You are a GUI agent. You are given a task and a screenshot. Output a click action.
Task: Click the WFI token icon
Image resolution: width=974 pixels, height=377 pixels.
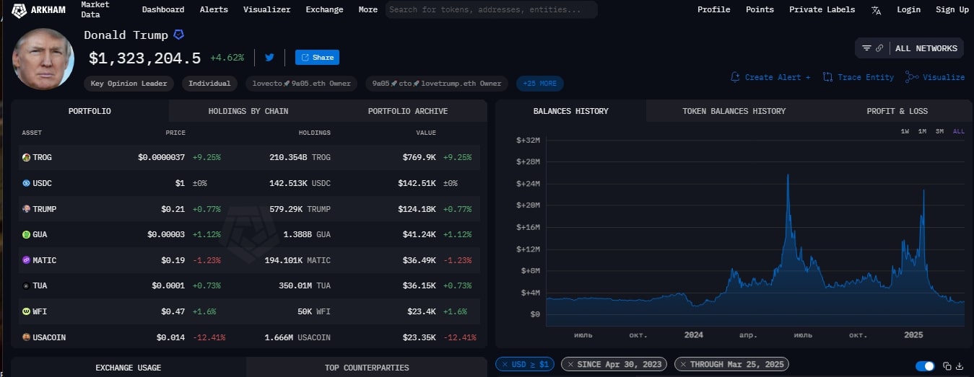[x=26, y=311]
